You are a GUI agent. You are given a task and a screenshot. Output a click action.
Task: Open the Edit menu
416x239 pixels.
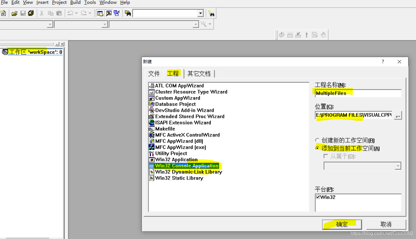coord(15,3)
